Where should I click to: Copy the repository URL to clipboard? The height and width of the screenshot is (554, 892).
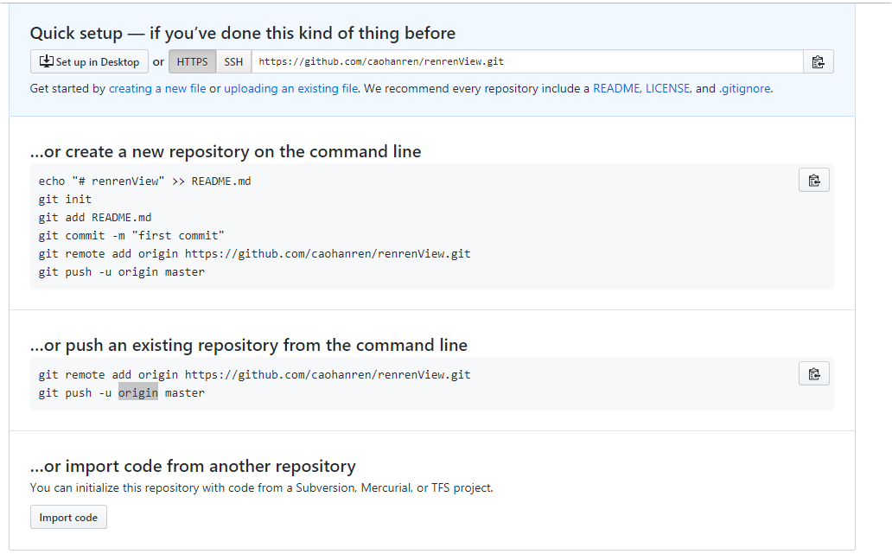click(x=818, y=62)
